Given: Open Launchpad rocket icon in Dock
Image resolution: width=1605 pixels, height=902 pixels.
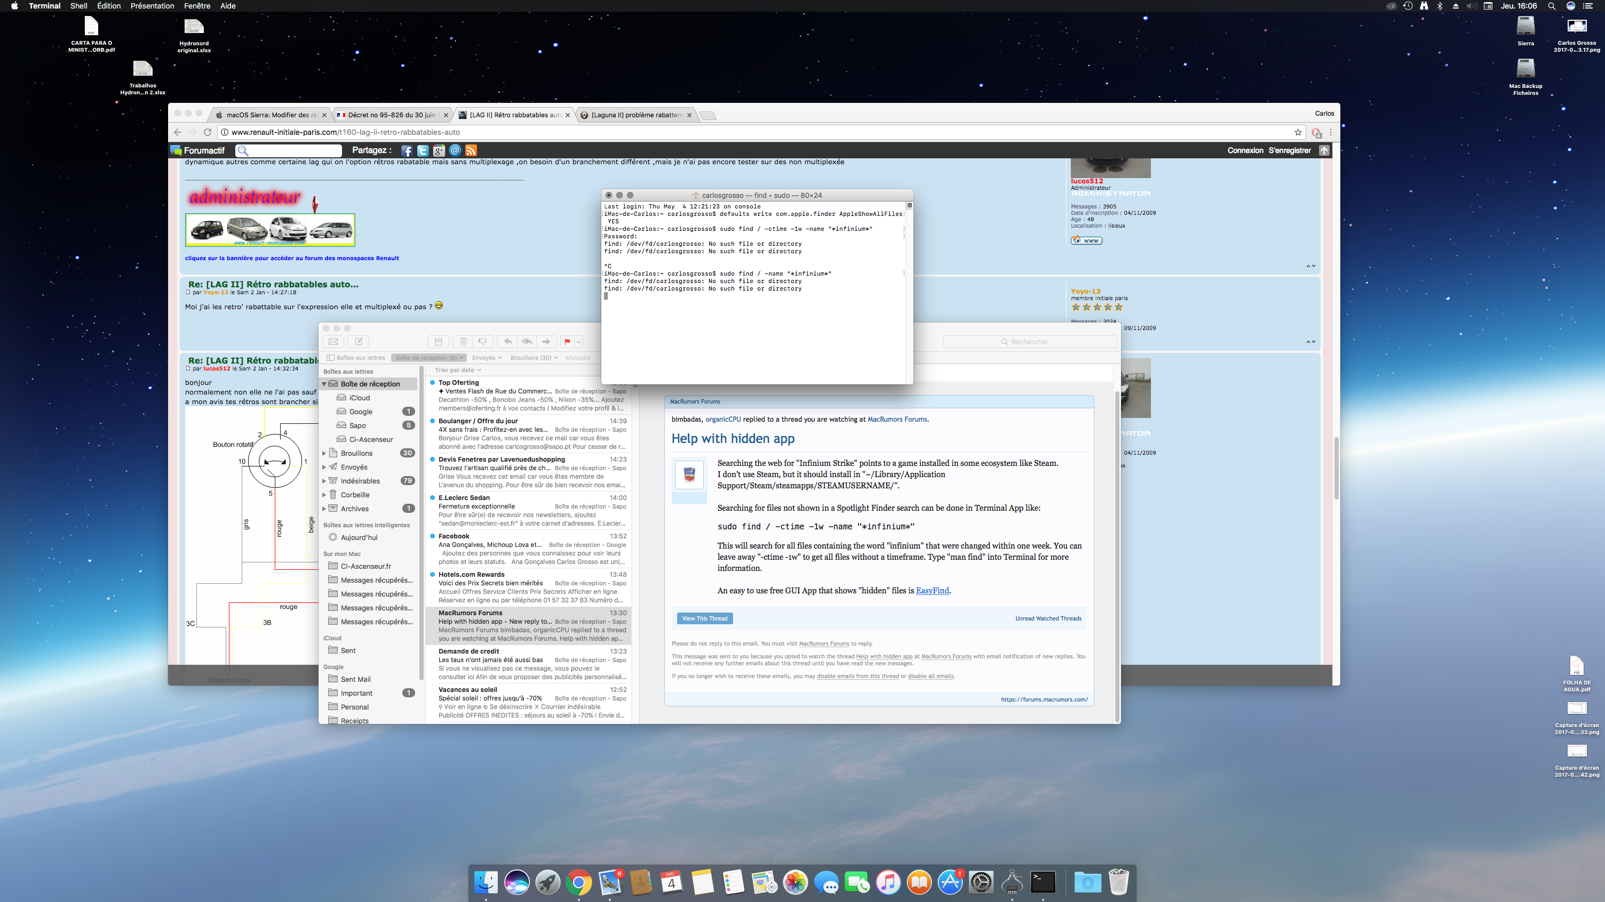Looking at the screenshot, I should coord(547,883).
